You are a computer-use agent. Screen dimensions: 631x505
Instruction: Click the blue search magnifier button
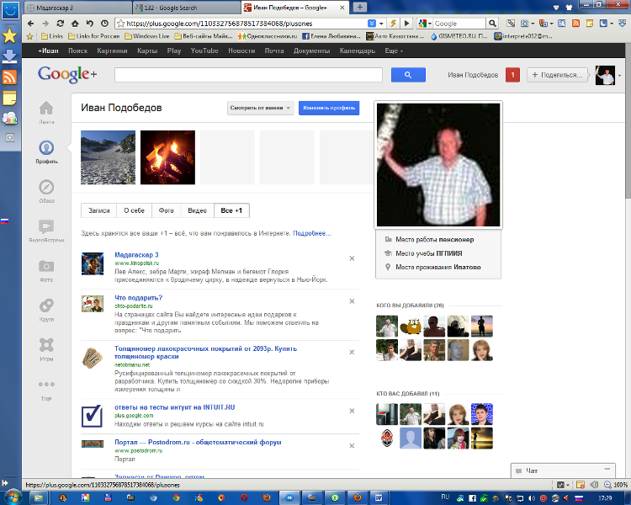[408, 75]
